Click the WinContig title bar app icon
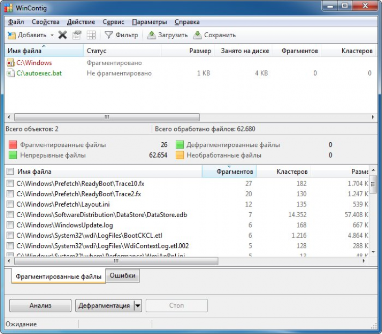This screenshot has height=334, width=382. [9, 8]
